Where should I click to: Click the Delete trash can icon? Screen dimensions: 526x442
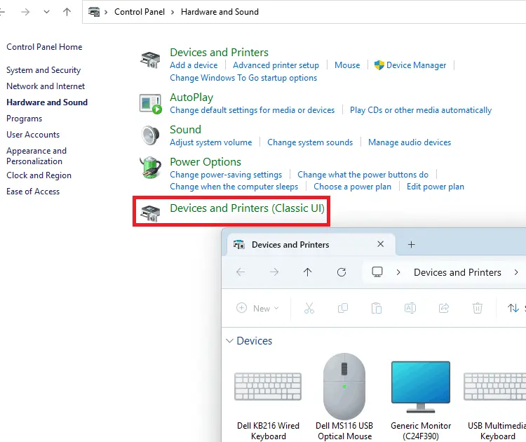click(477, 308)
